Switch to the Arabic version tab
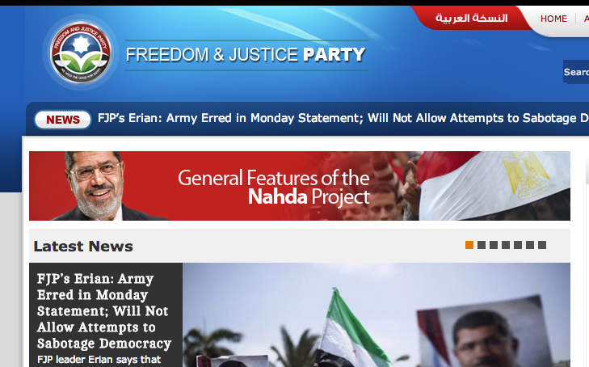The image size is (589, 367). (471, 18)
